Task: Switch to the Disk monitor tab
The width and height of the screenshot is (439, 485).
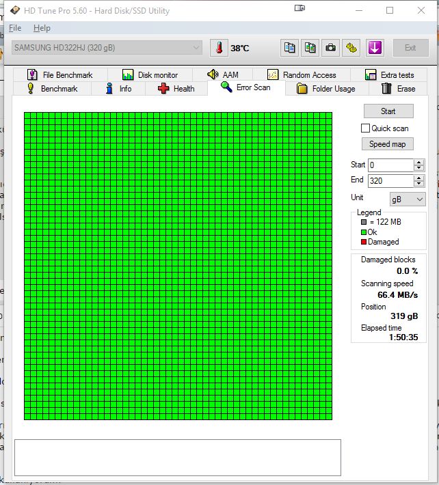Action: click(150, 75)
